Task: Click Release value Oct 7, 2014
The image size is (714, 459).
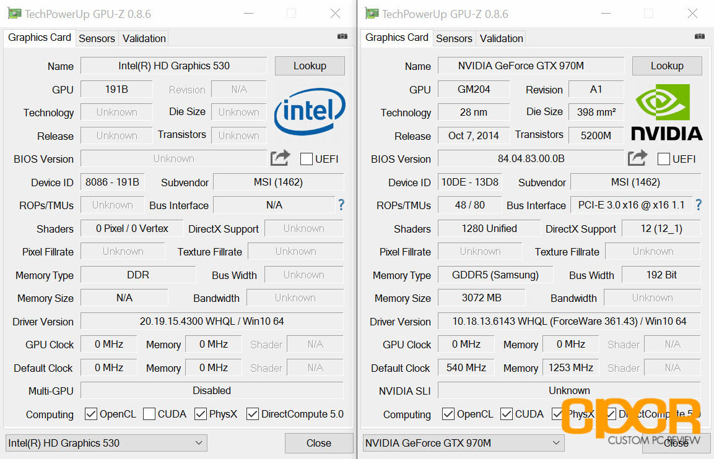Action: (474, 135)
